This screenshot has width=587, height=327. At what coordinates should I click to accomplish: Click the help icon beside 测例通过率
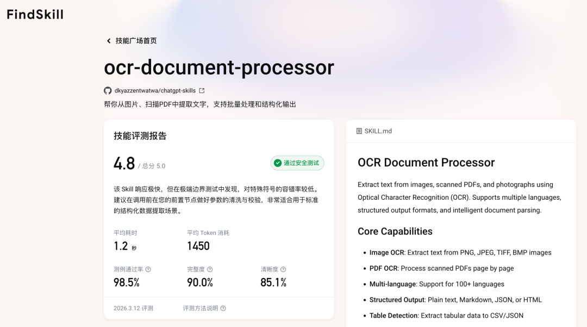pyautogui.click(x=148, y=269)
